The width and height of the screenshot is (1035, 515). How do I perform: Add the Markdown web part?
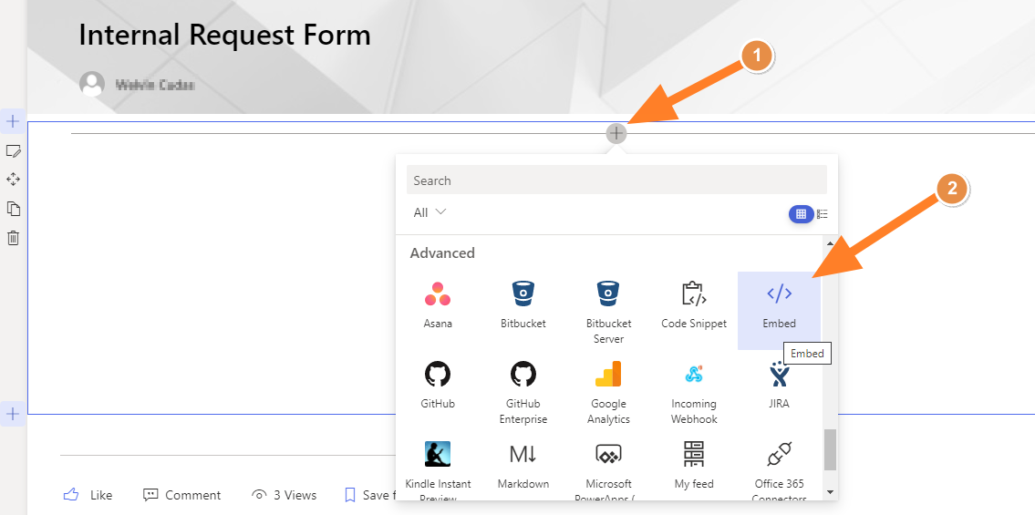(x=523, y=467)
